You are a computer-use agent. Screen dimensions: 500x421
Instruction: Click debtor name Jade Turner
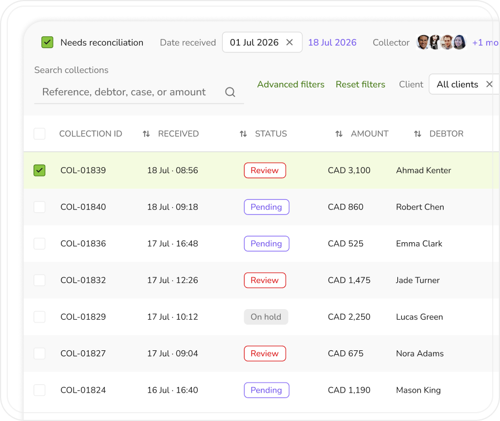pos(418,280)
